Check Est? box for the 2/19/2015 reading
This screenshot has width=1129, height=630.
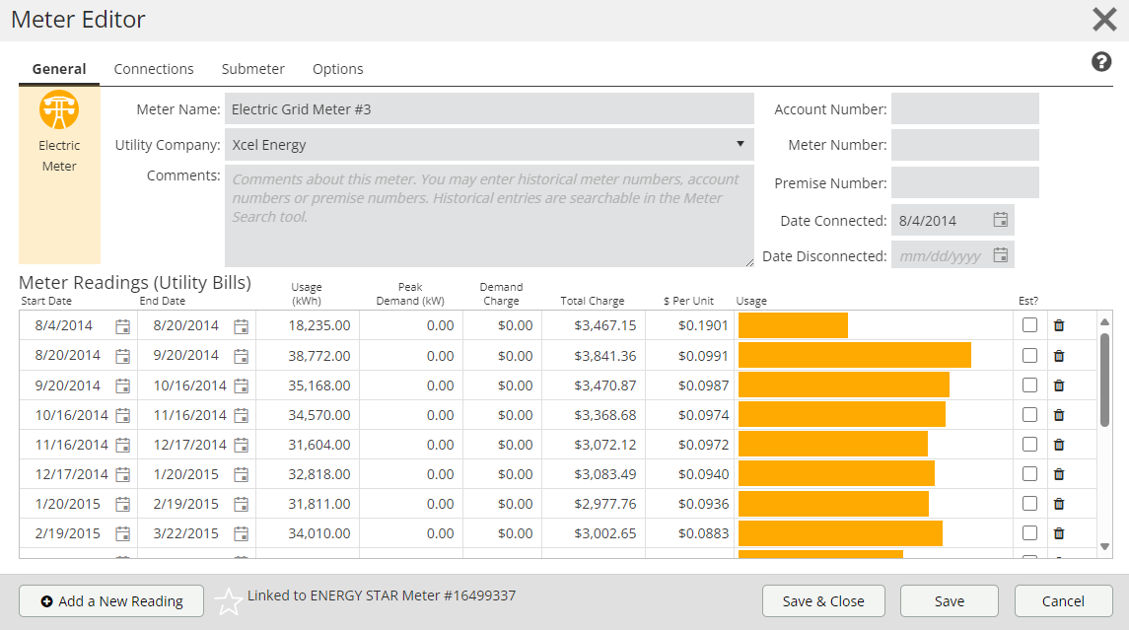tap(1029, 533)
